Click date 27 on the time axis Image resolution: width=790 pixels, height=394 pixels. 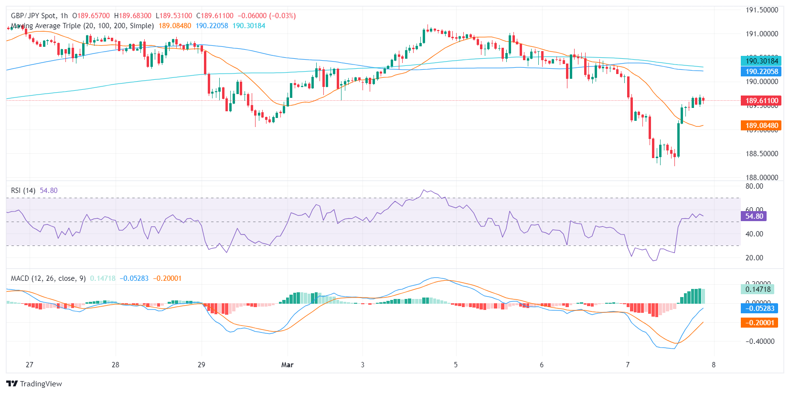pos(30,365)
